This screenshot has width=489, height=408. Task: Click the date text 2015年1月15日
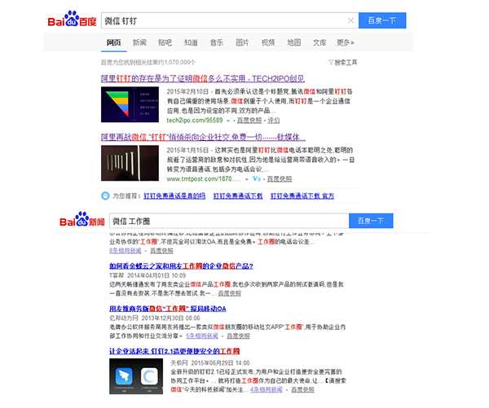(x=187, y=150)
